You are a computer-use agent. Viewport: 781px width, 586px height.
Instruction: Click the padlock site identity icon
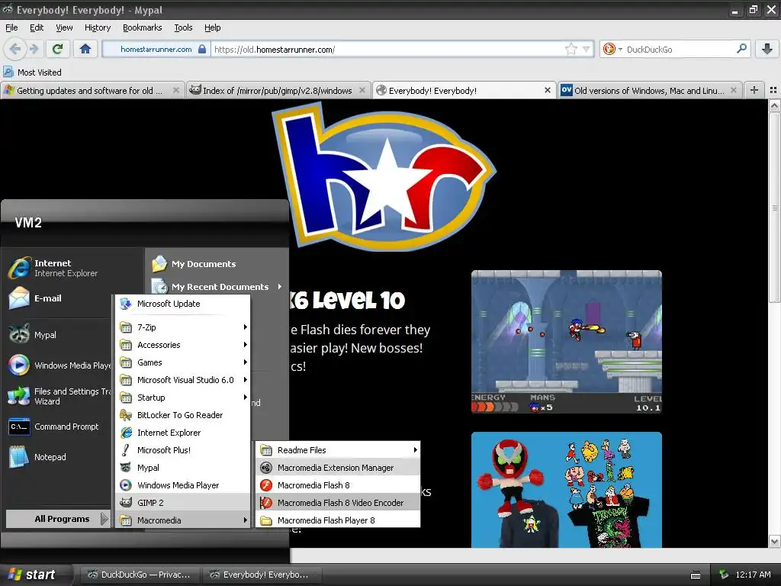pos(201,49)
